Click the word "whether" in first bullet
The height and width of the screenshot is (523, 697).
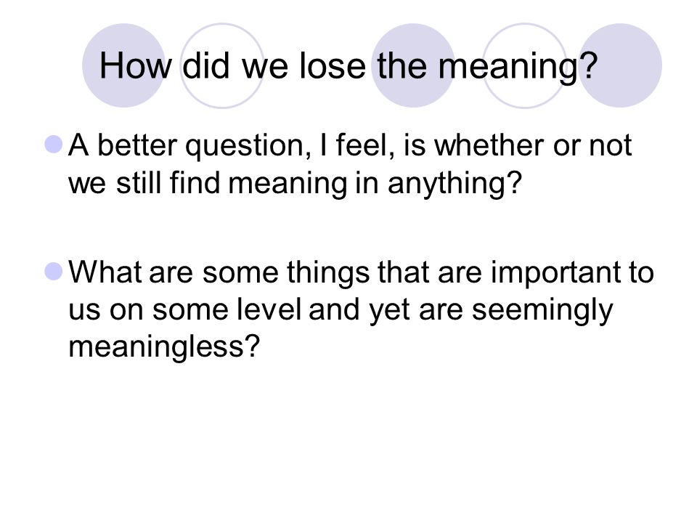click(489, 145)
